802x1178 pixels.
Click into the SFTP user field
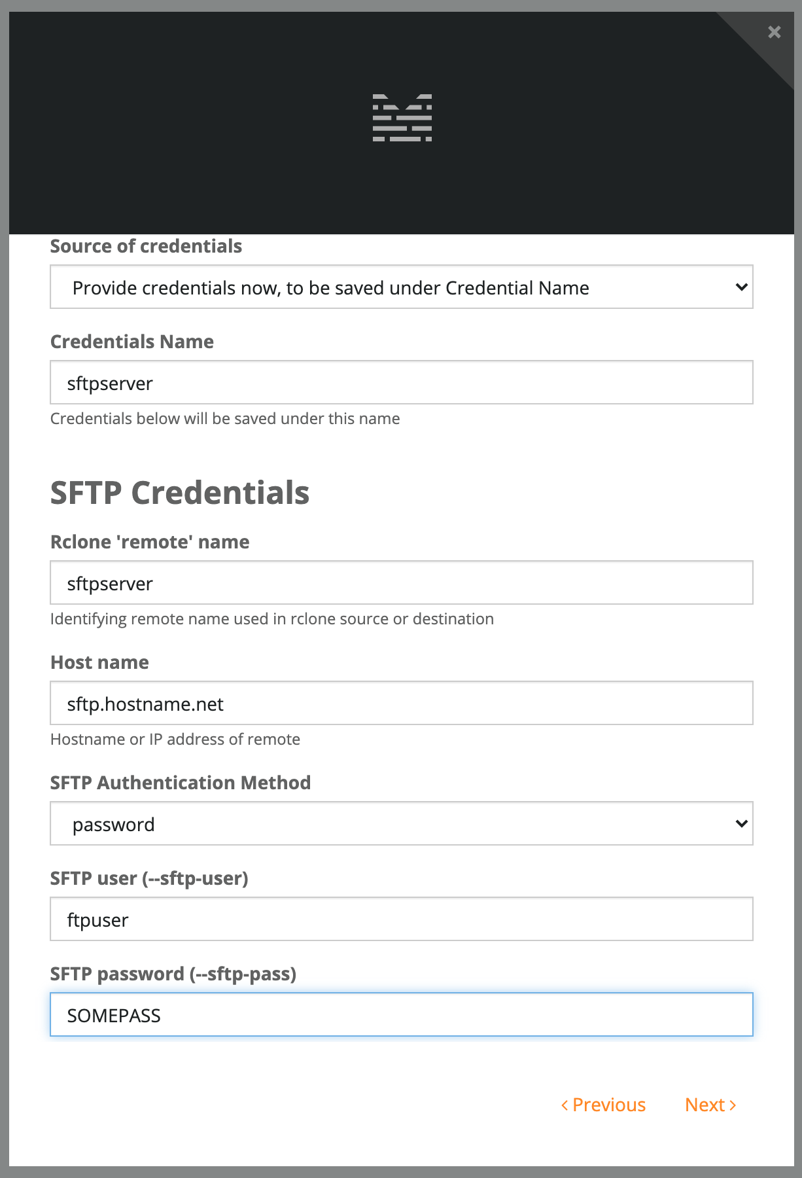point(402,919)
